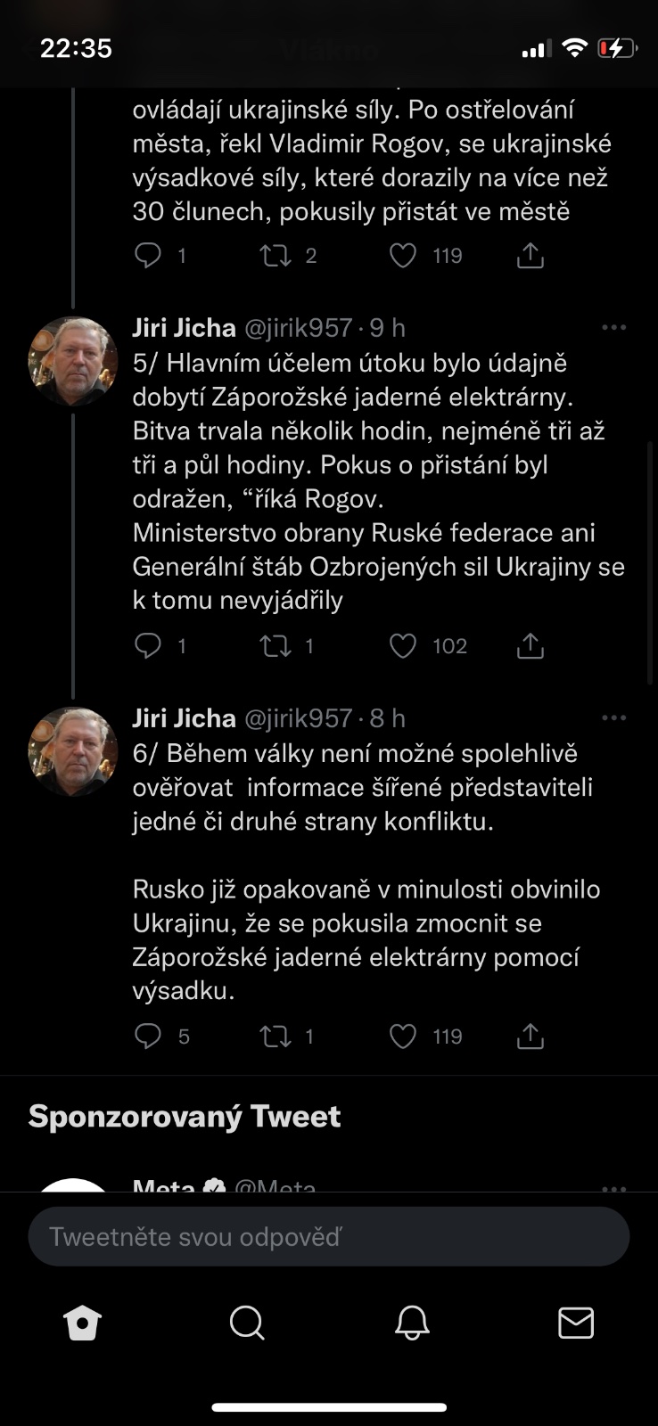Image resolution: width=658 pixels, height=1426 pixels.
Task: Open more options on sponsored Meta tweet
Action: (614, 1186)
